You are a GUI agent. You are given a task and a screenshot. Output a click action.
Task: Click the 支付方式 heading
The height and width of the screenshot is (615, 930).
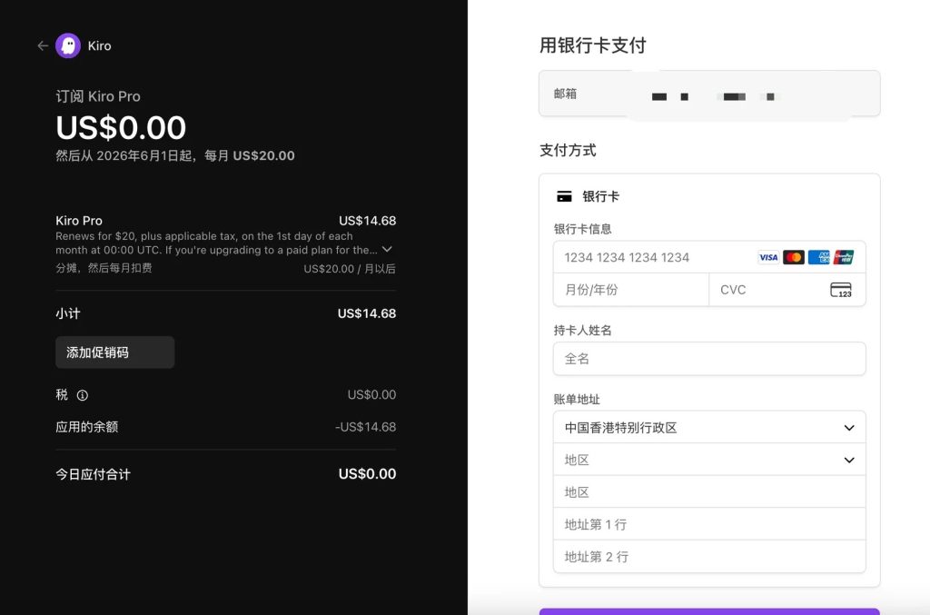click(x=568, y=150)
